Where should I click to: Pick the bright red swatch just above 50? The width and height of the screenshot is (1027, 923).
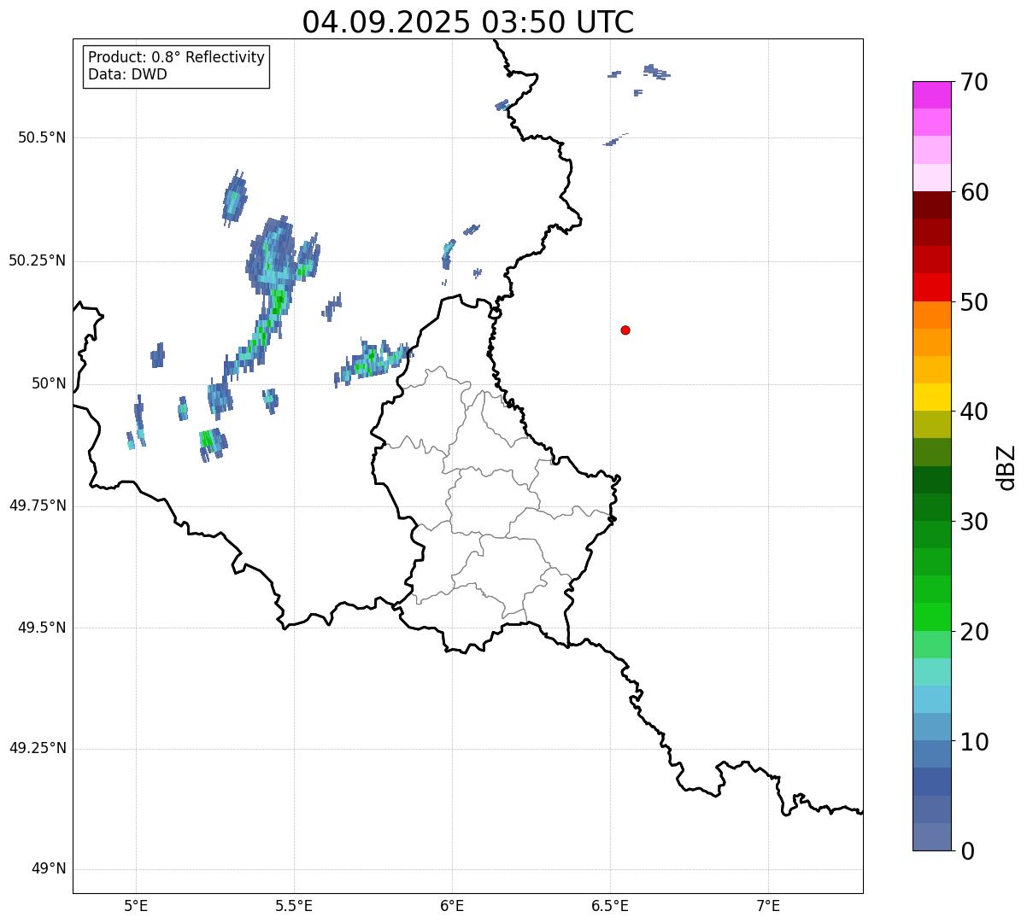932,288
